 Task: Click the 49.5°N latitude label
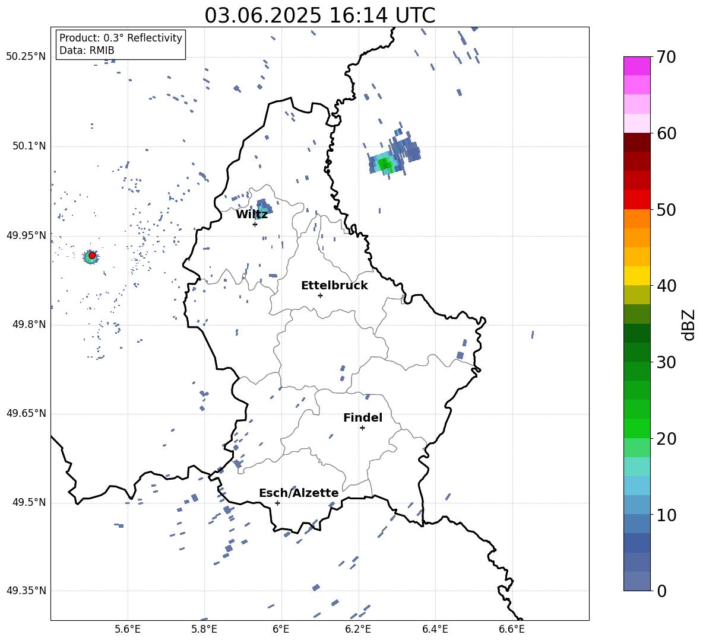(28, 502)
